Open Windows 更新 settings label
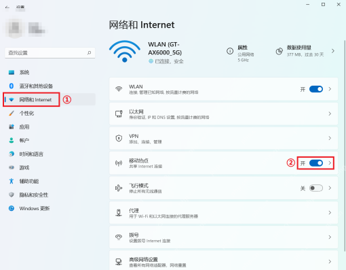The height and width of the screenshot is (270, 346). pyautogui.click(x=35, y=208)
